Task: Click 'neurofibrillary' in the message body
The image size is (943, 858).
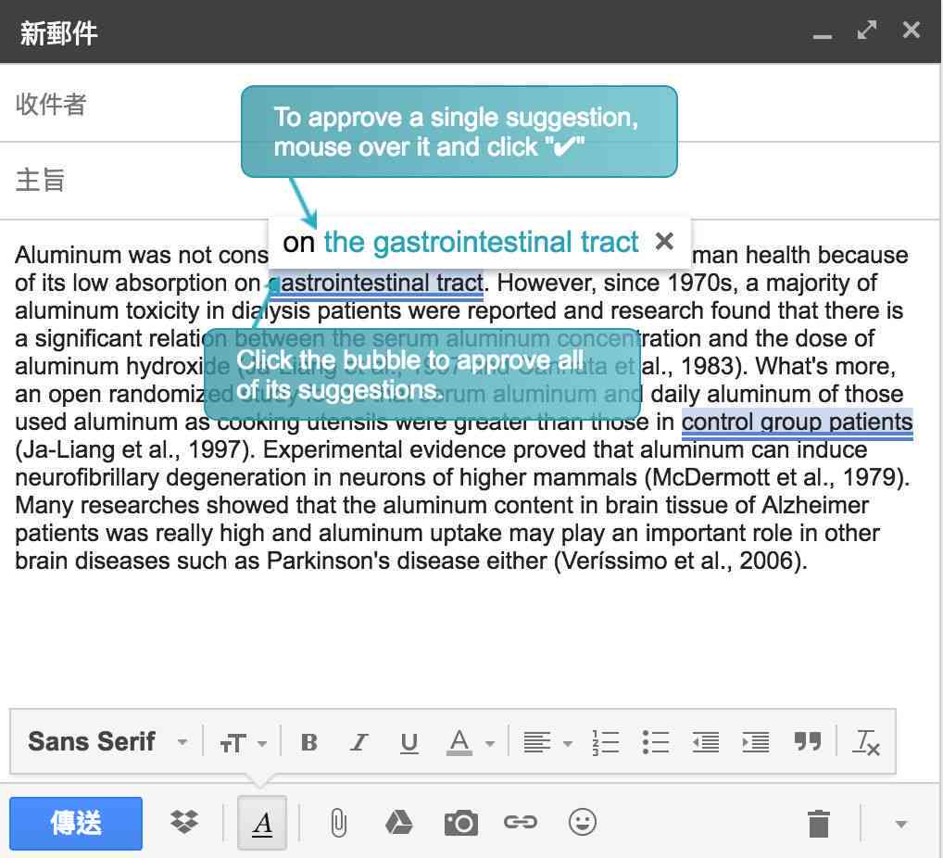Action: pos(86,478)
